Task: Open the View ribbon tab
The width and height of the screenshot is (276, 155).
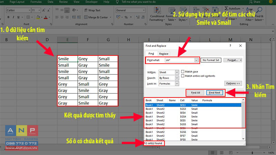Action: (76, 2)
